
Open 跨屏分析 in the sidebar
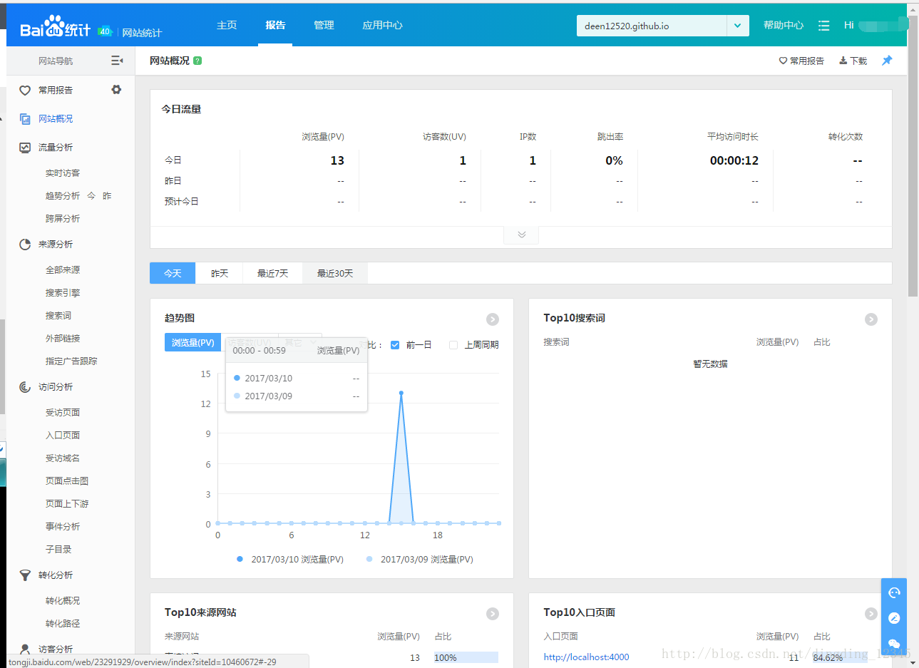point(63,219)
